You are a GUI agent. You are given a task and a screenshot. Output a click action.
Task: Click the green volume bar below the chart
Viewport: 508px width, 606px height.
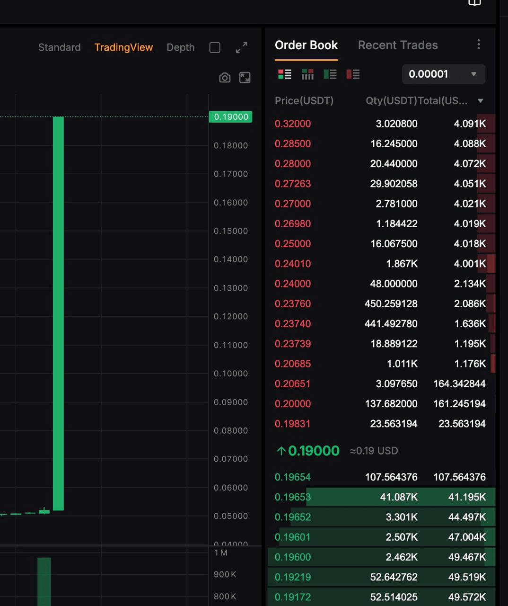(x=44, y=581)
